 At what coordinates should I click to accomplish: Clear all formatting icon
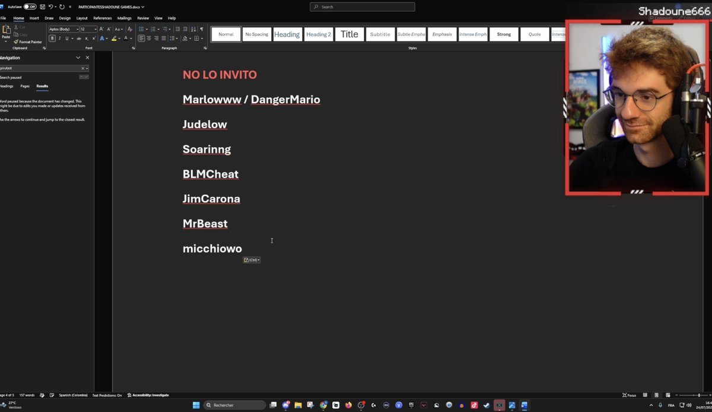tap(130, 29)
